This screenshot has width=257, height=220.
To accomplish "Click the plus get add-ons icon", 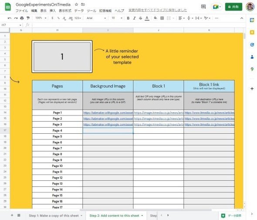I will [x=252, y=89].
